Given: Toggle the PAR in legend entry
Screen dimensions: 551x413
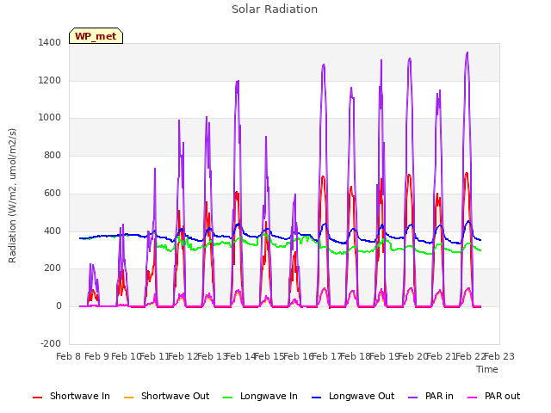Looking at the screenshot, I should click(430, 396).
